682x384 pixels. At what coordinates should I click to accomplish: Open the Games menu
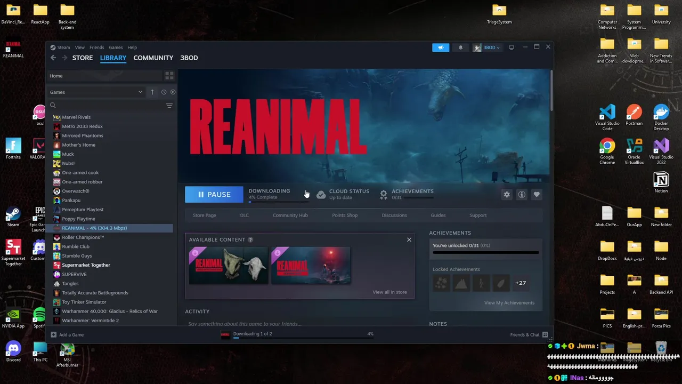tap(116, 47)
